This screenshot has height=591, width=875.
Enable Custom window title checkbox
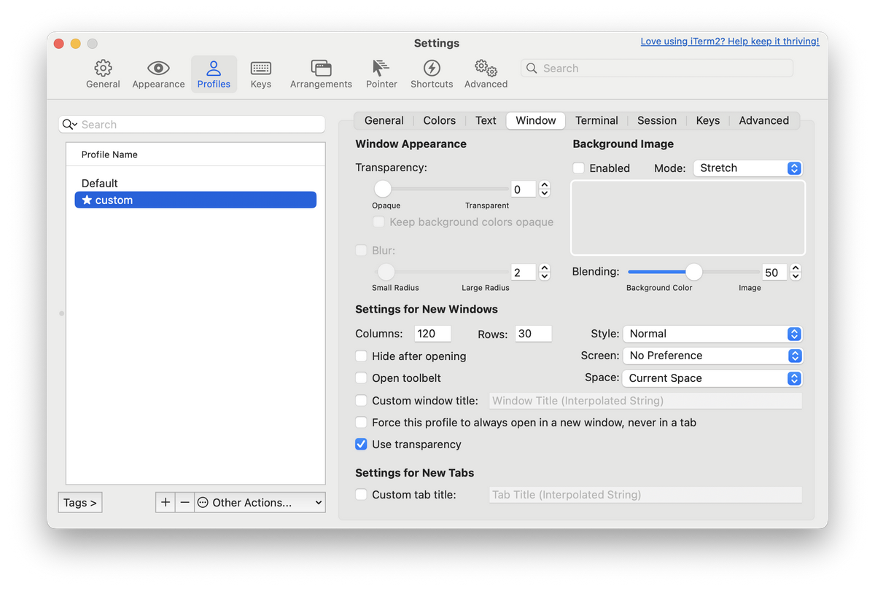[361, 401]
